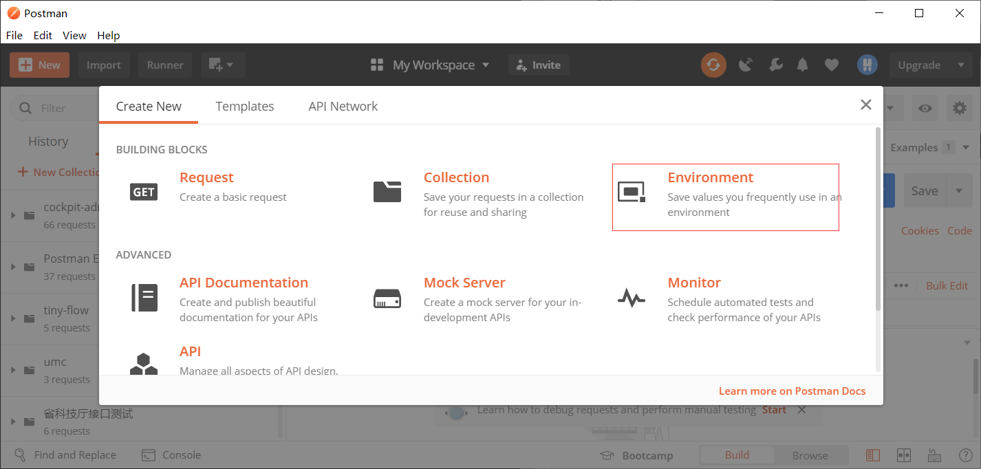Click the sync status icon
The image size is (981, 469).
click(x=713, y=65)
